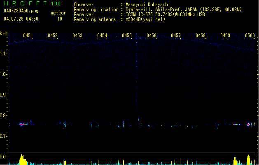259x165 pixels.
Task: Click the 1.1 kHz axis label
Action: point(3,54)
